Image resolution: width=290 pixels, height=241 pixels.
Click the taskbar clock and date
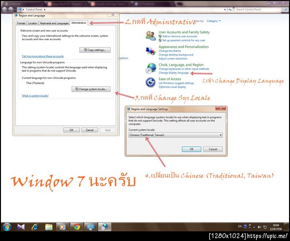(x=276, y=227)
